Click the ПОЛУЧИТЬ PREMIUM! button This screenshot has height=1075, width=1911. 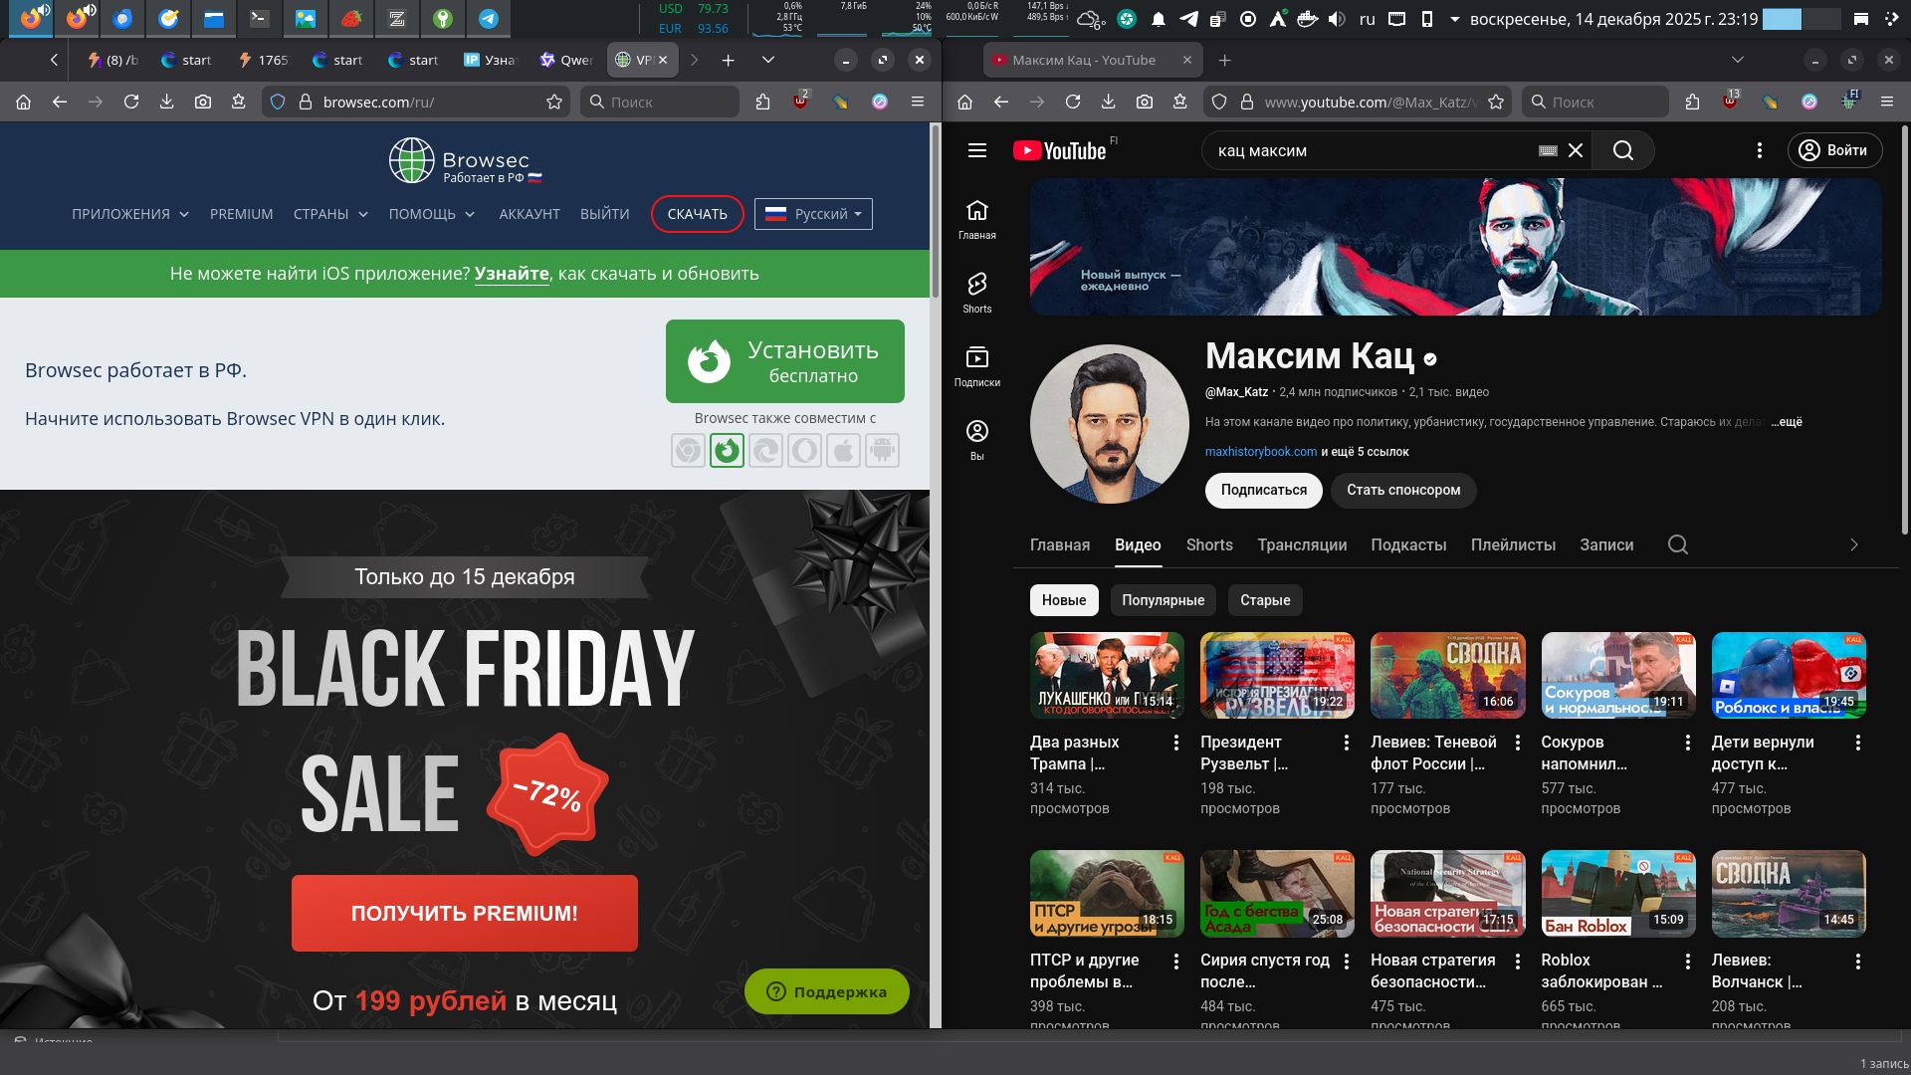tap(464, 913)
